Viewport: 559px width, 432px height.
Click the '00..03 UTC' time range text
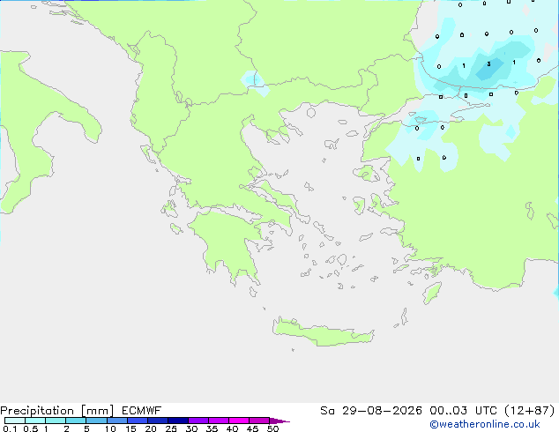point(464,411)
